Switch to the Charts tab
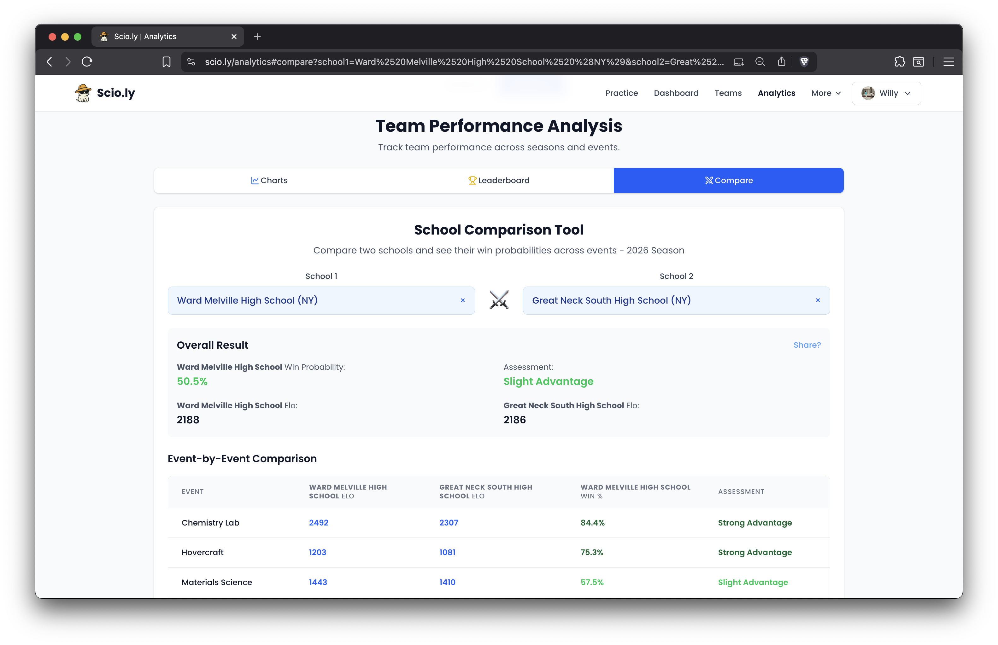998x645 pixels. click(269, 181)
